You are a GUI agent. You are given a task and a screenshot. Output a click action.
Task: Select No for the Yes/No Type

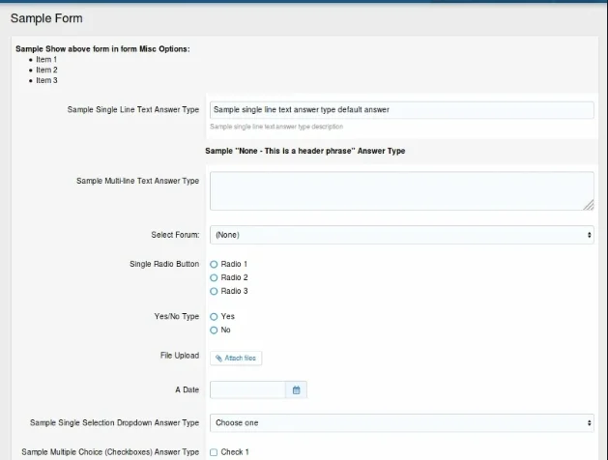coord(214,330)
